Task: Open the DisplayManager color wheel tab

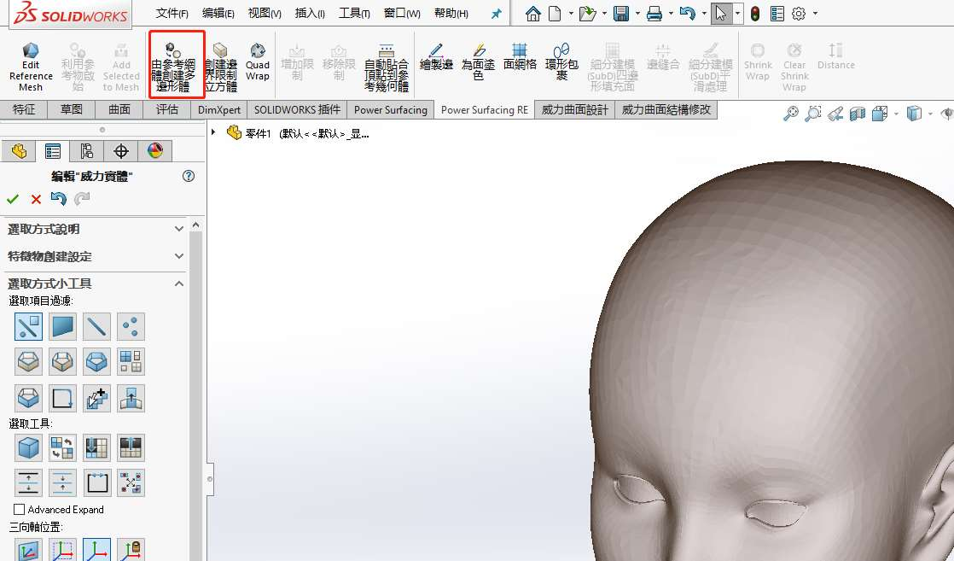Action: [x=154, y=151]
